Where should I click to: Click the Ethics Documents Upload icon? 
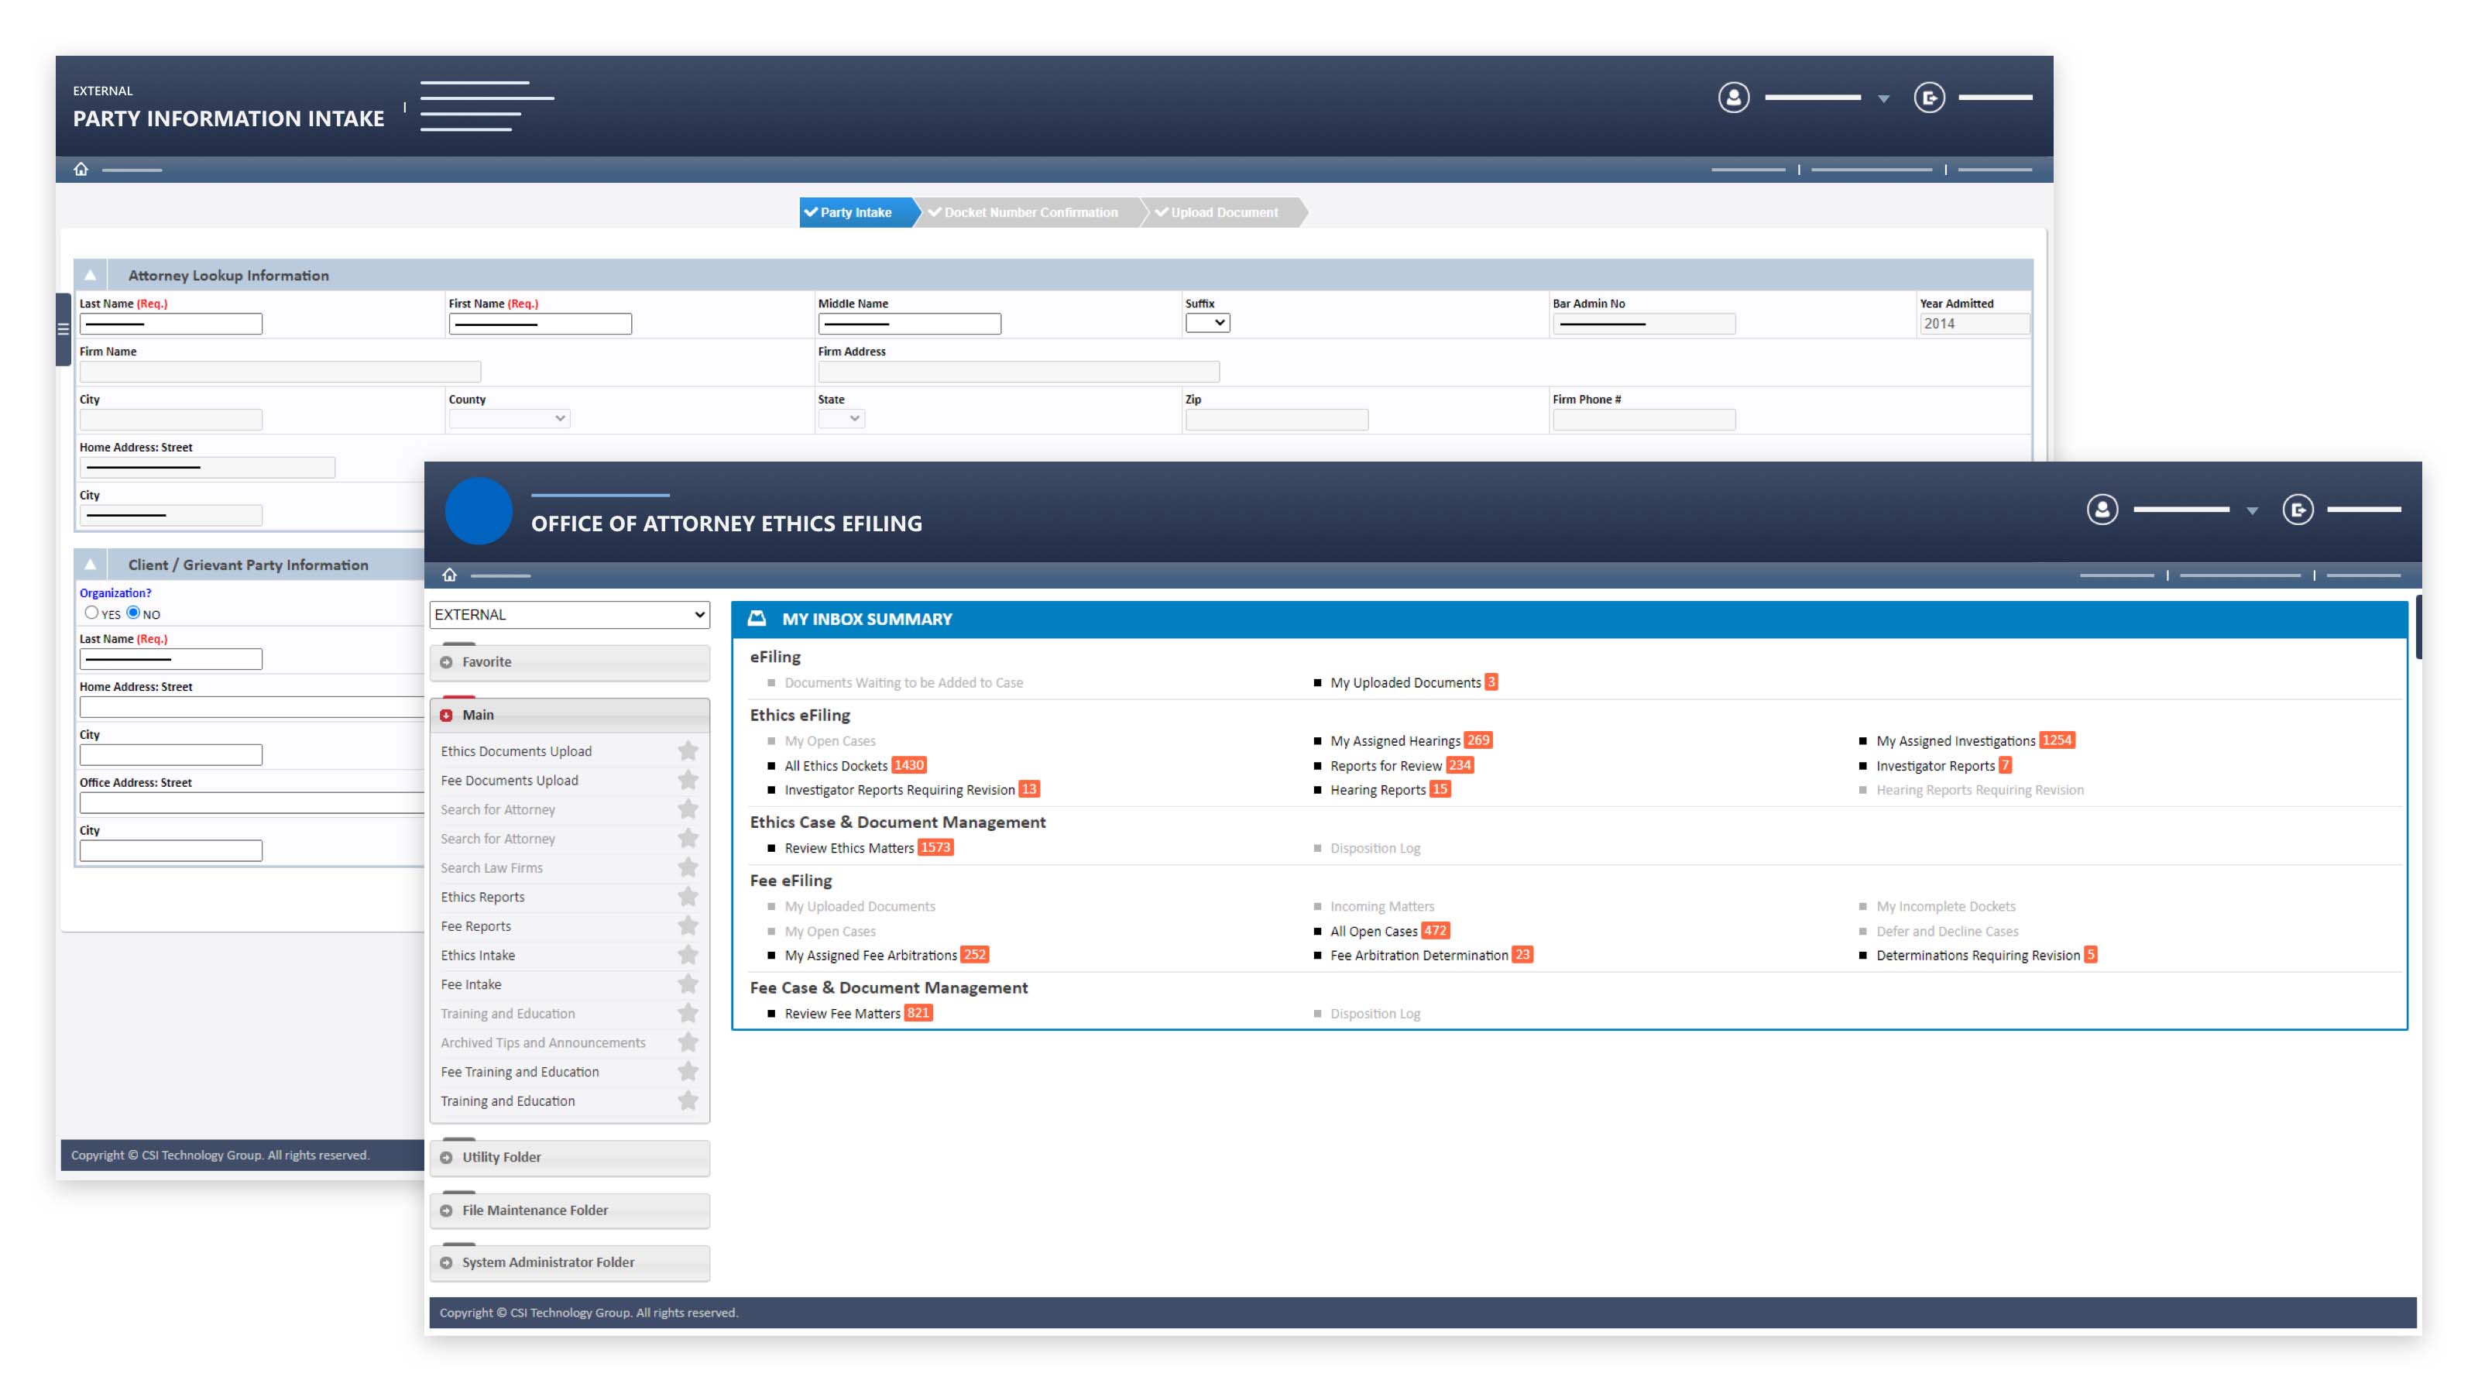click(x=689, y=749)
